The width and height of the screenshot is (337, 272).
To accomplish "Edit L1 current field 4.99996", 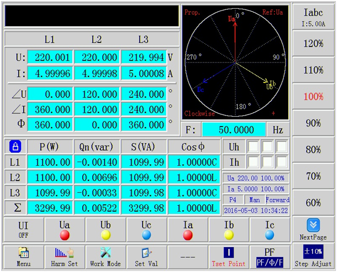I will click(x=50, y=73).
